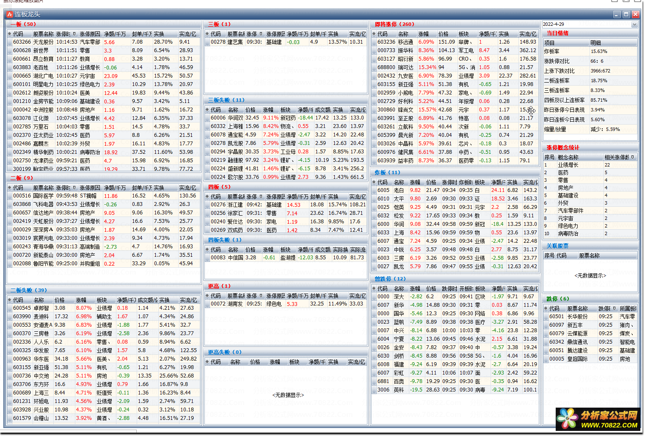Click the ※ corner cell of 二板失败 table
645x436 pixels.
[x=9, y=300]
